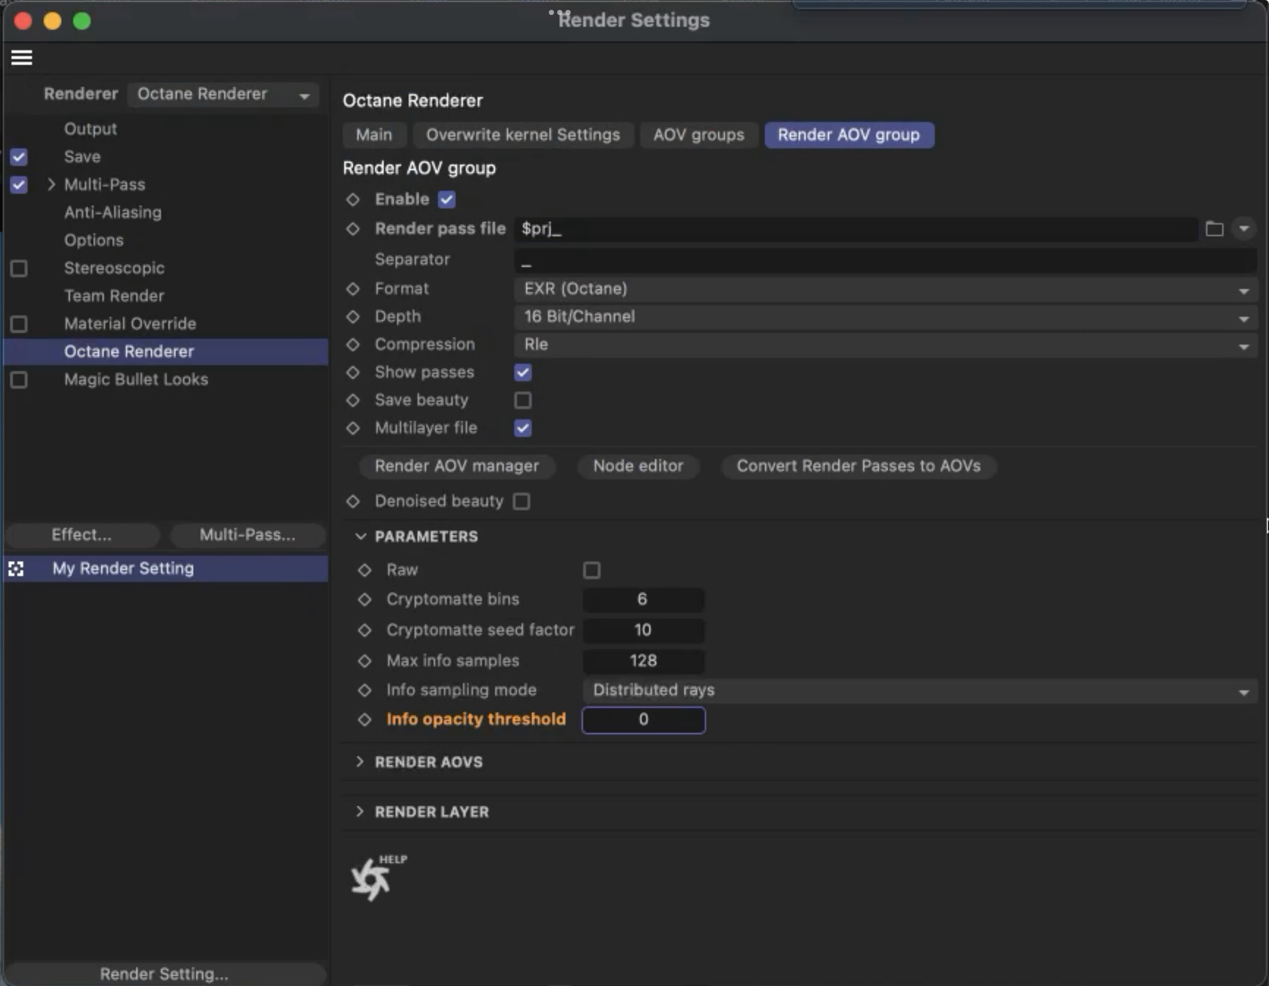Select Anti-Aliasing in the settings list
Screen dimensions: 1269x986
point(113,213)
